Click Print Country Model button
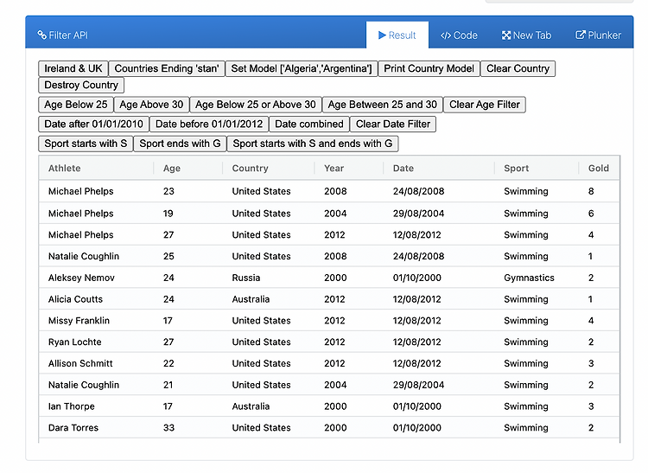The image size is (648, 473). click(x=429, y=68)
